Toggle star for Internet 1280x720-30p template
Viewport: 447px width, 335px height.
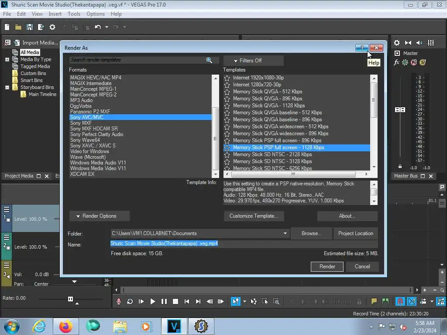tap(227, 85)
